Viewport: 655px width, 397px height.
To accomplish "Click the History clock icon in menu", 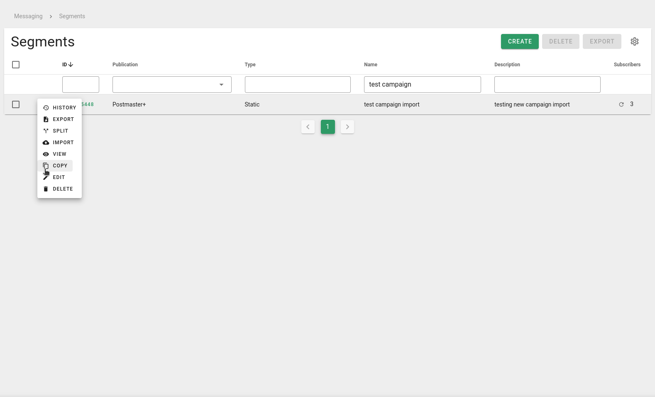I will [46, 108].
